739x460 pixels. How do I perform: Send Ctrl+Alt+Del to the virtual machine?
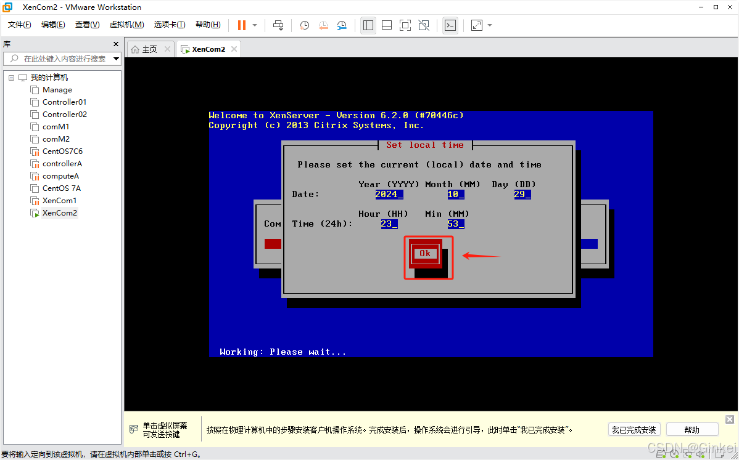point(278,25)
